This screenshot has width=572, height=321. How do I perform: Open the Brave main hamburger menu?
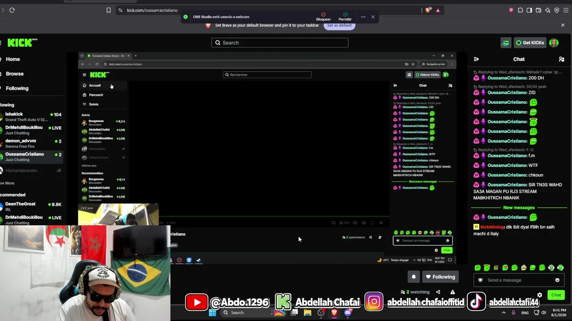click(x=566, y=10)
